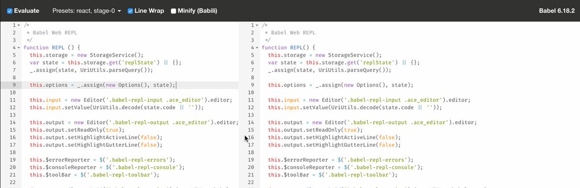Click 'this.output.setReadOnly(true);' in left editor
This screenshot has height=188, width=580.
point(77,130)
